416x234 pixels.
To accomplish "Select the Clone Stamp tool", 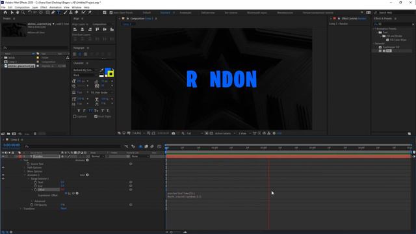I will coord(71,12).
